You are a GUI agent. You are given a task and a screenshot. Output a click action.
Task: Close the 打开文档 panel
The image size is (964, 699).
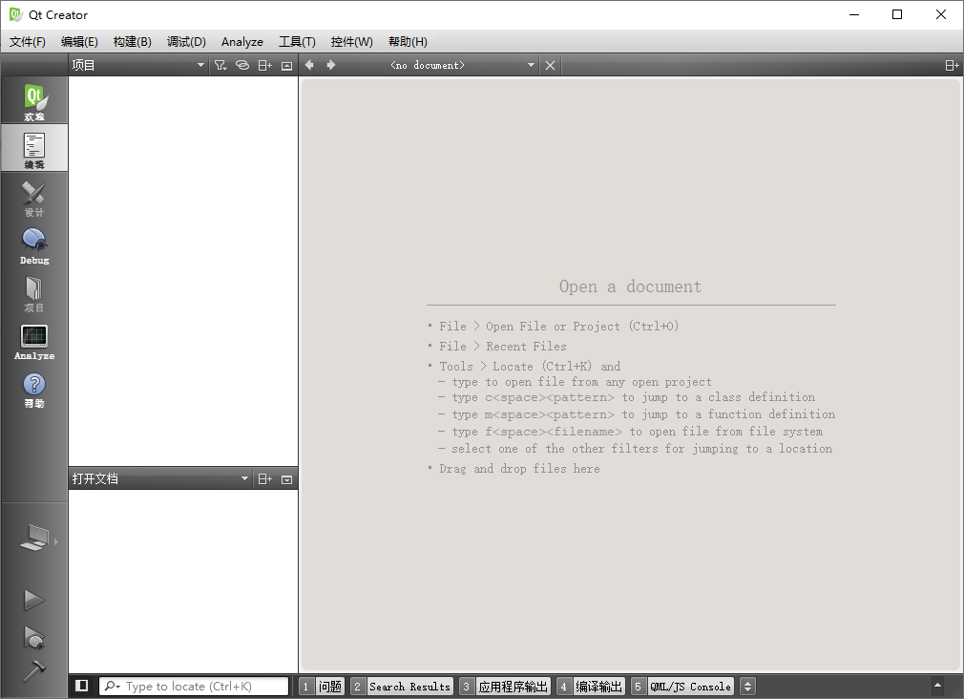tap(287, 479)
